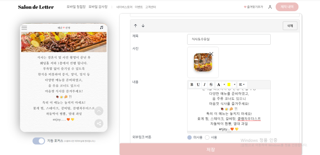The width and height of the screenshot is (320, 155).
Task: Click the uploaded food photo thumbnail
Action: click(203, 62)
